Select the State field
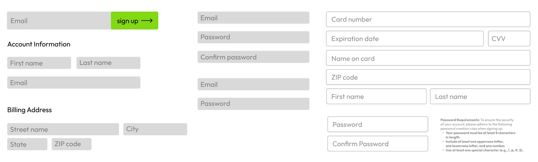This screenshot has height=162, width=538. click(27, 144)
